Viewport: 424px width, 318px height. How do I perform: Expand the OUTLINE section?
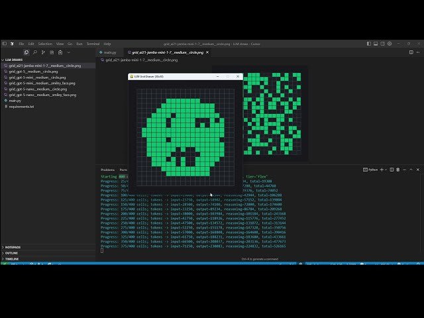pos(12,252)
